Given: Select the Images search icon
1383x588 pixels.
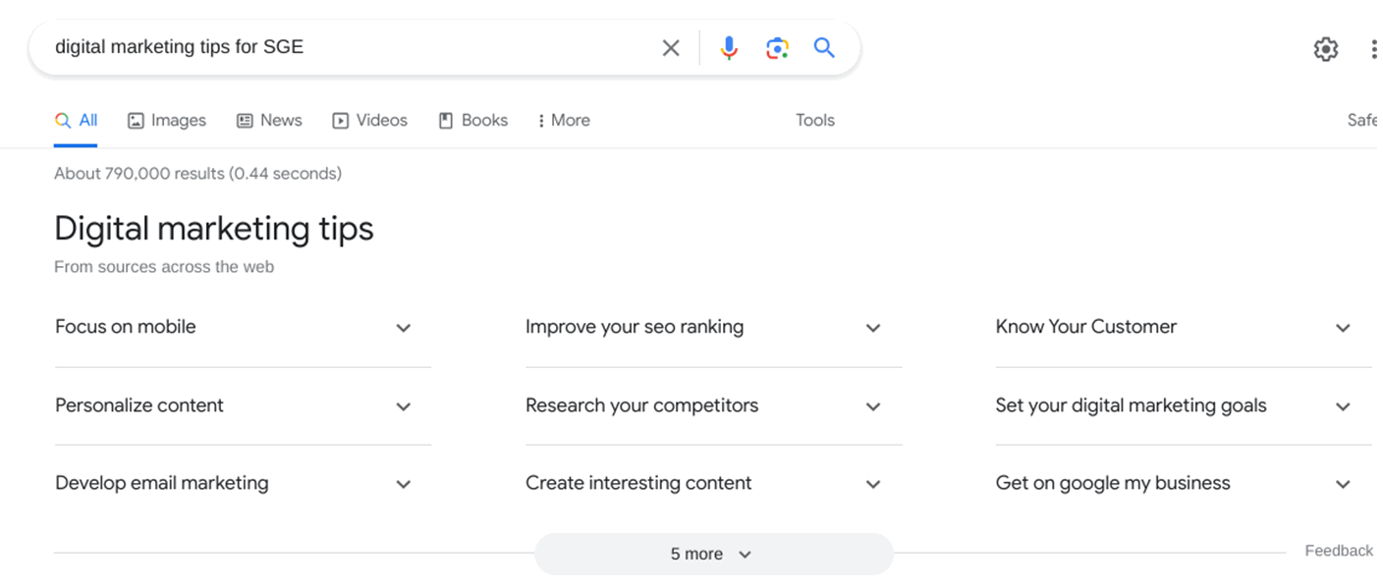Looking at the screenshot, I should point(135,120).
